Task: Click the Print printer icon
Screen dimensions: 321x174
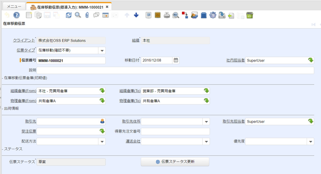Action: click(167, 15)
